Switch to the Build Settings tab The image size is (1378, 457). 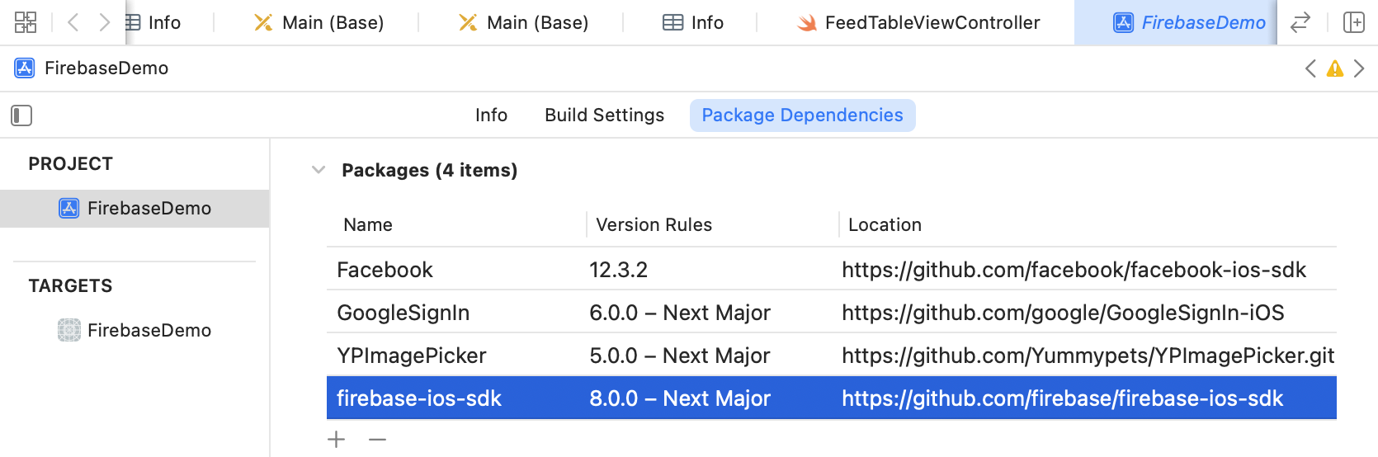tap(604, 115)
